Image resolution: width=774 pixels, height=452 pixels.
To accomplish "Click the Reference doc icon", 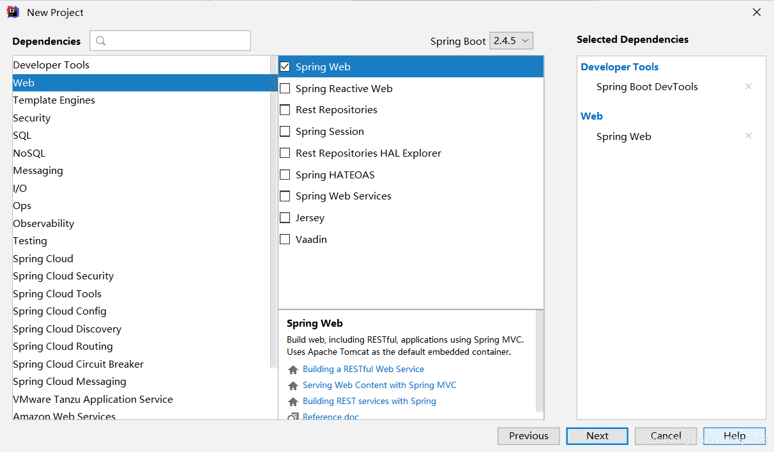I will 293,417.
